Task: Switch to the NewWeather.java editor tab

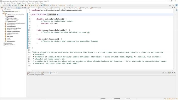Action: (x=97, y=8)
